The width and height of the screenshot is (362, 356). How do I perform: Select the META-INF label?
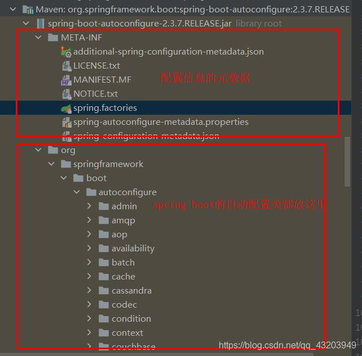coord(82,38)
